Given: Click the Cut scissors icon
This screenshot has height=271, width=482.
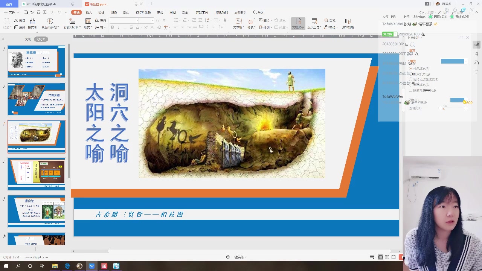Looking at the screenshot, I should coord(17,20).
